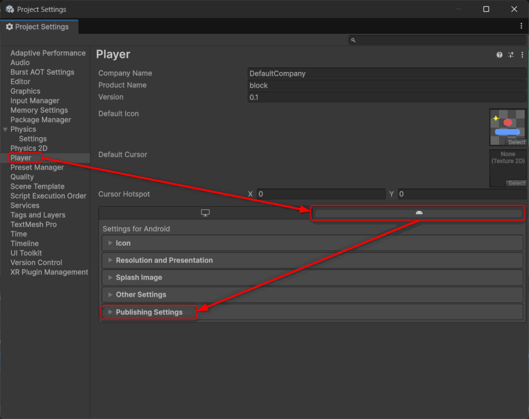The height and width of the screenshot is (419, 529).
Task: Open Input Manager settings
Action: click(35, 101)
